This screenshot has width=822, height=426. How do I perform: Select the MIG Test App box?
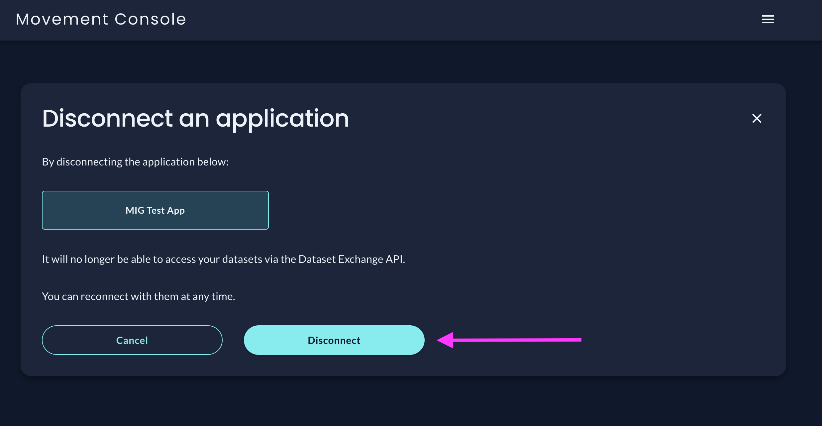tap(155, 210)
